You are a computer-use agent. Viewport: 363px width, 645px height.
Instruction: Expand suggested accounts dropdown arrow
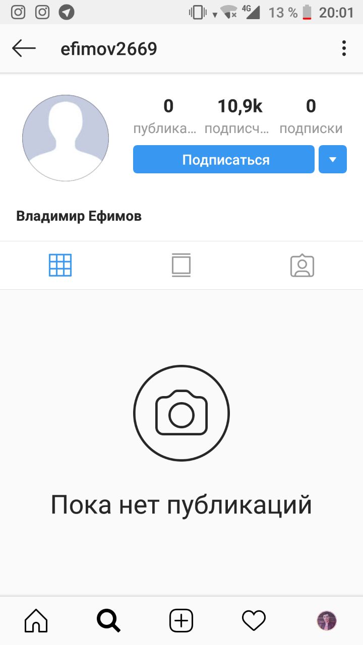(x=333, y=159)
